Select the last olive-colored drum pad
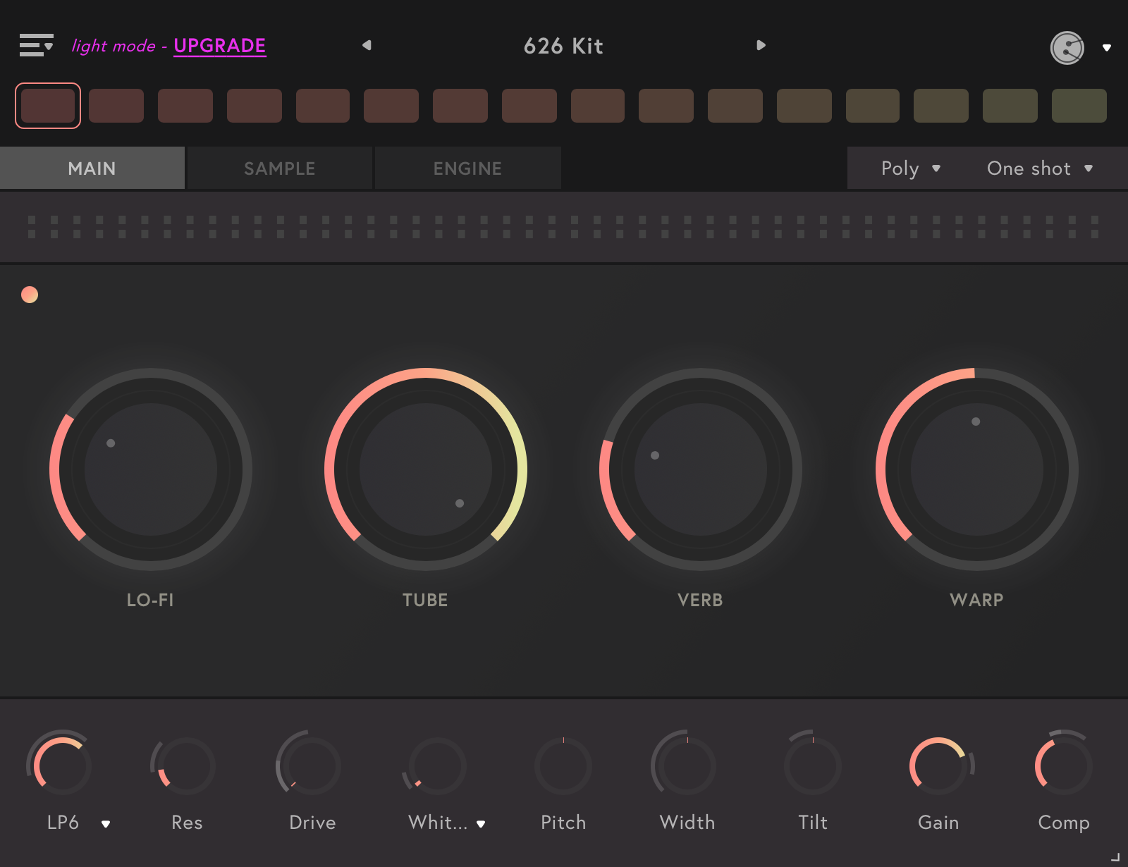Viewport: 1128px width, 867px height. [1079, 106]
